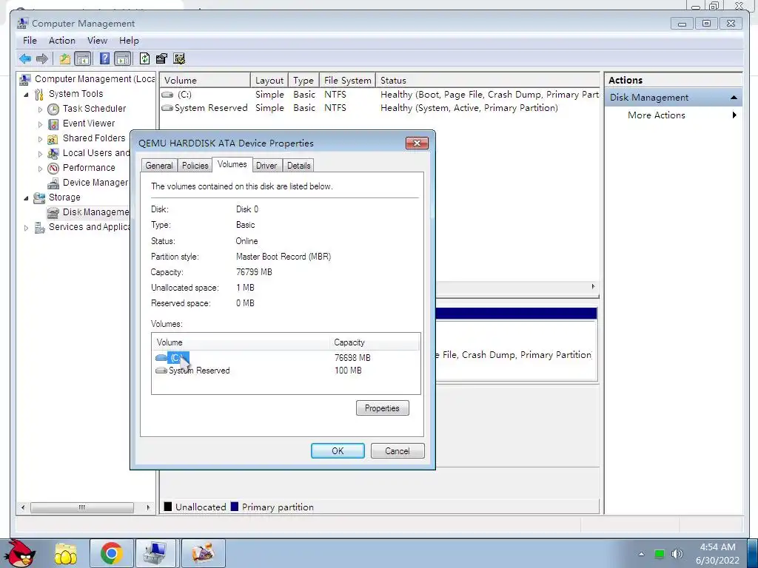
Task: Open the Action menu
Action: (62, 41)
